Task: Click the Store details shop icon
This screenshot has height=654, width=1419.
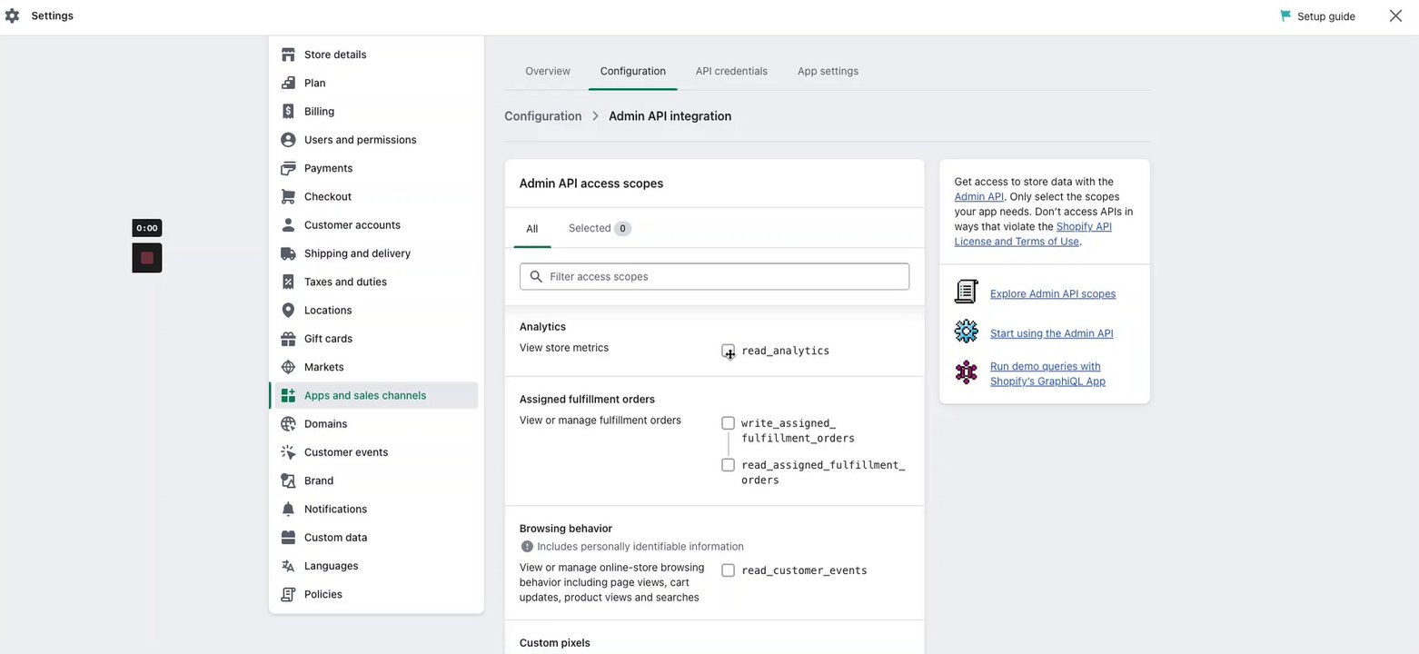Action: pos(288,54)
